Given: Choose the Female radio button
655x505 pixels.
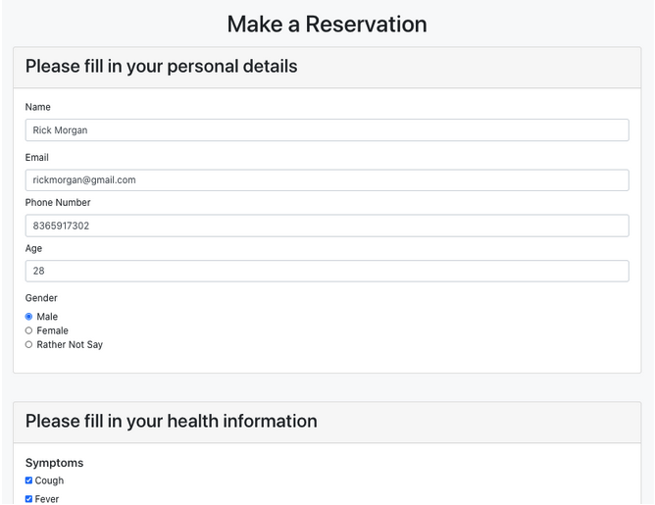Looking at the screenshot, I should [29, 330].
